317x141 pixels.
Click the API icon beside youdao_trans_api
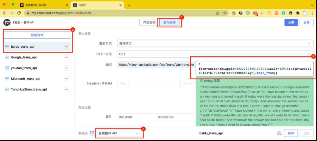click(x=7, y=68)
